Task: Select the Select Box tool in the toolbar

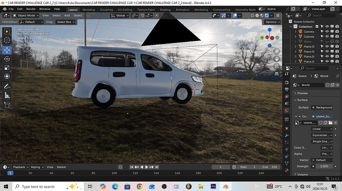Action: pos(7,32)
